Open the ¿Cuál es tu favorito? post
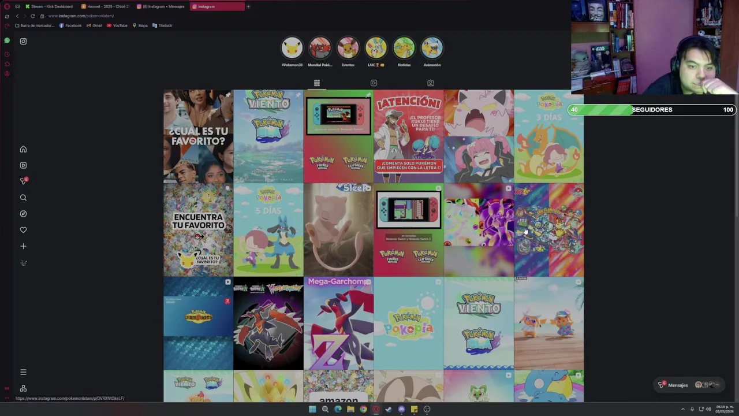 198,136
